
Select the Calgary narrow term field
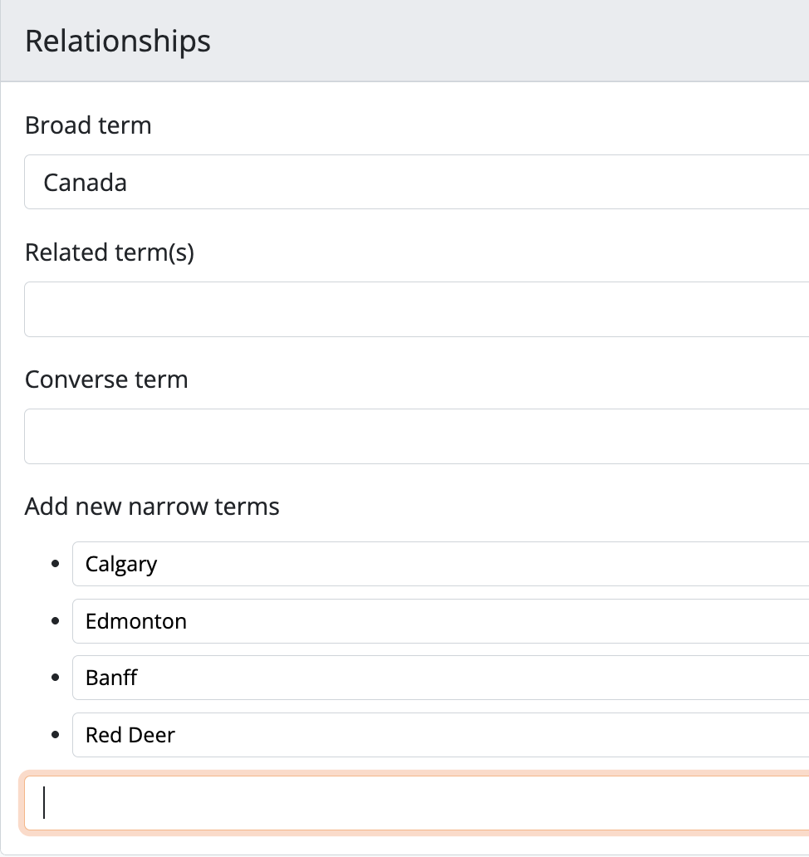click(440, 564)
